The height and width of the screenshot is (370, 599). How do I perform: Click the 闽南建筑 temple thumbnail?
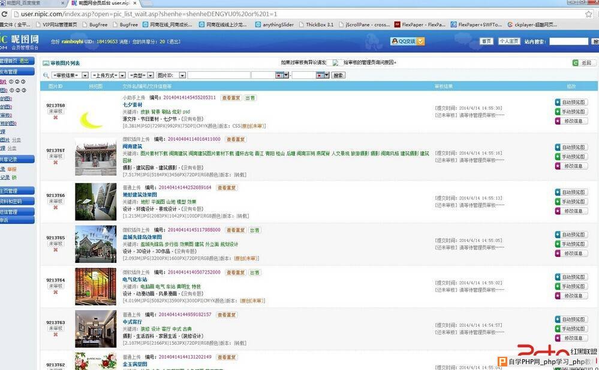pyautogui.click(x=95, y=157)
